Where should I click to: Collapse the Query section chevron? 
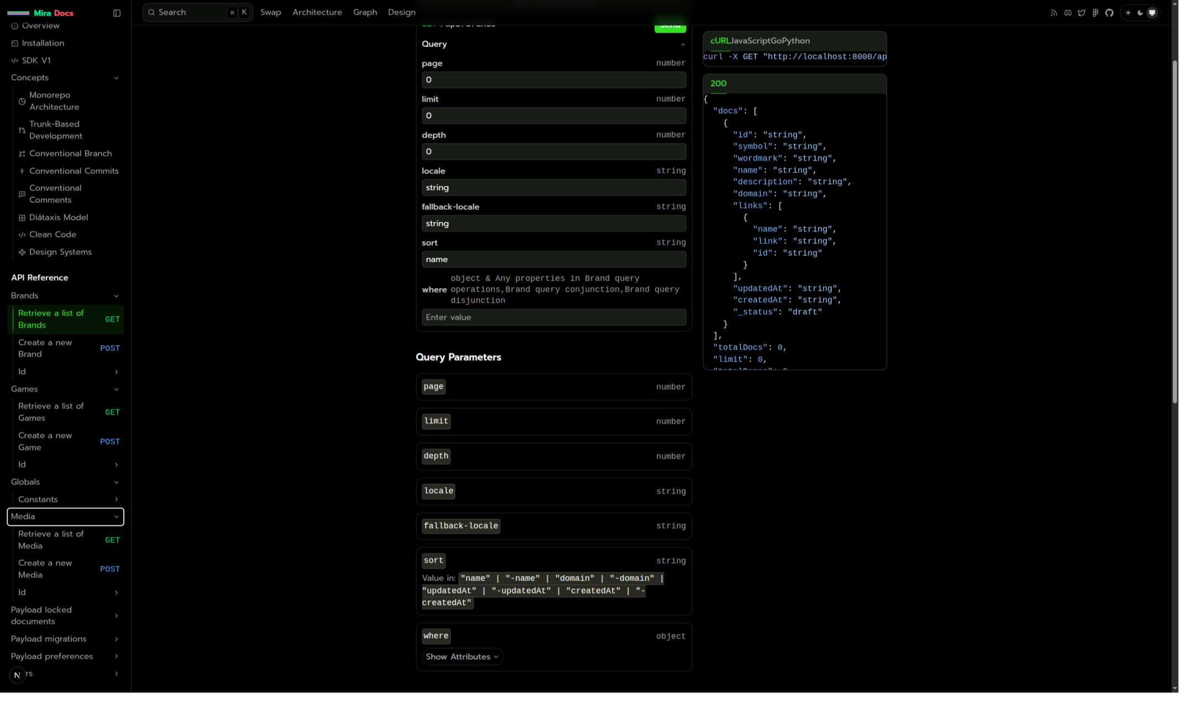682,44
